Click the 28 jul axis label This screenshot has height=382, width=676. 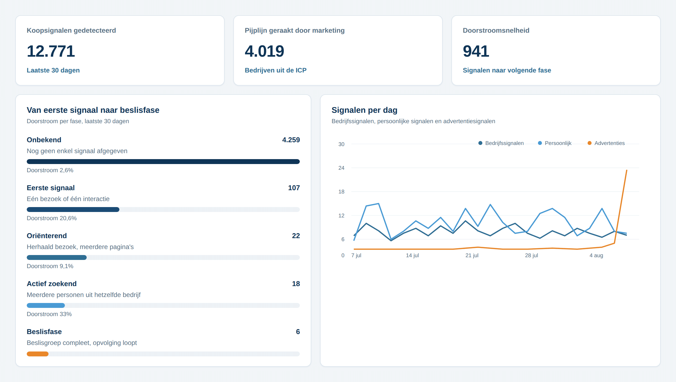(532, 255)
